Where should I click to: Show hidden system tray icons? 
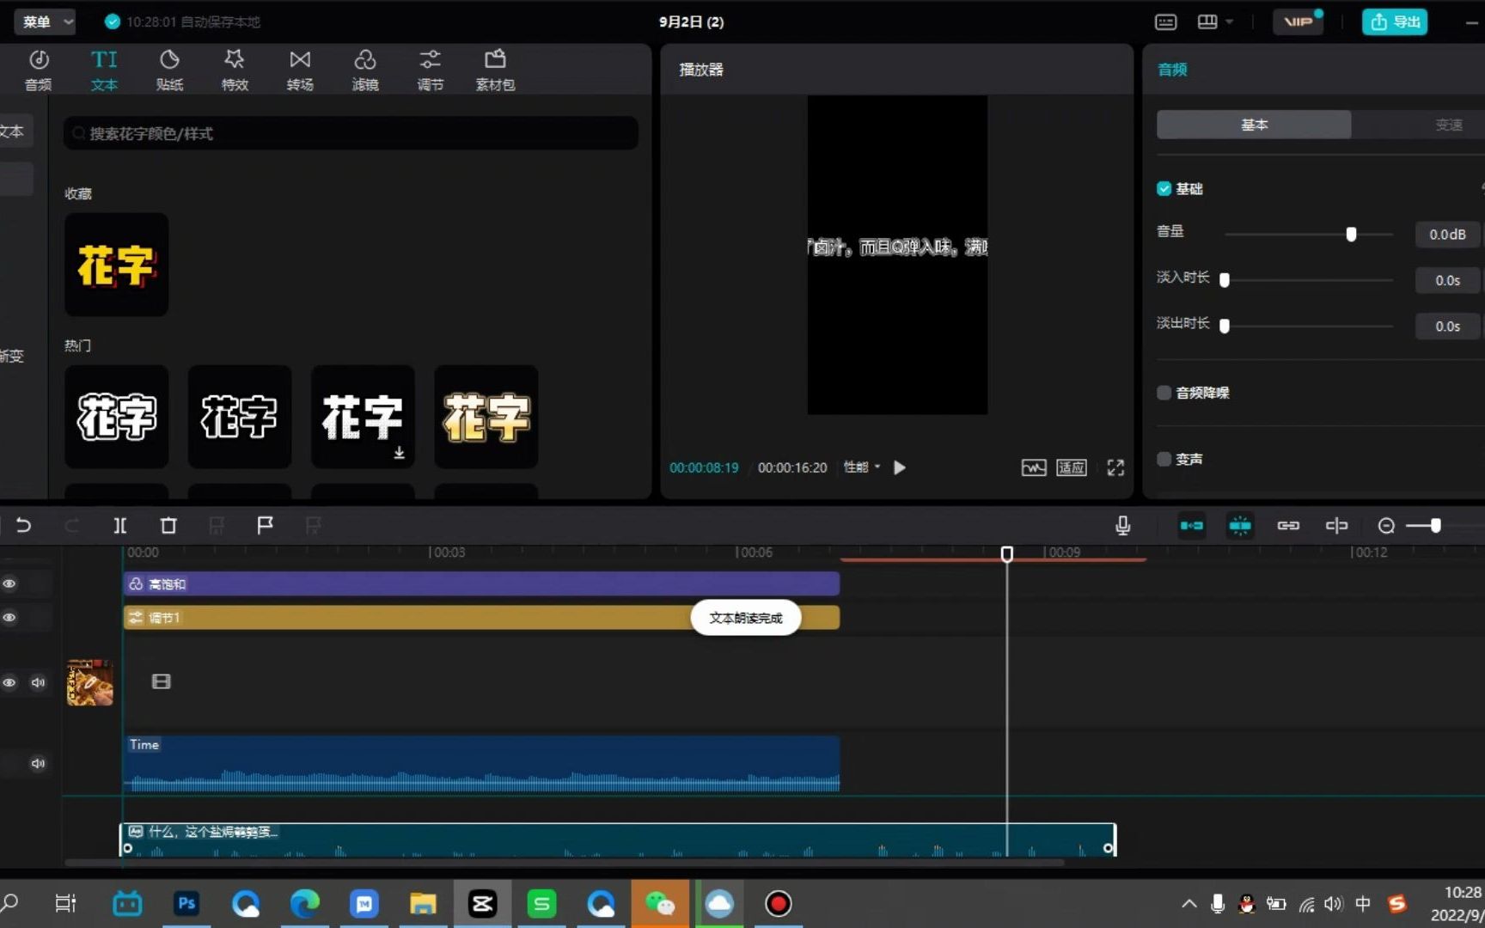(1189, 903)
